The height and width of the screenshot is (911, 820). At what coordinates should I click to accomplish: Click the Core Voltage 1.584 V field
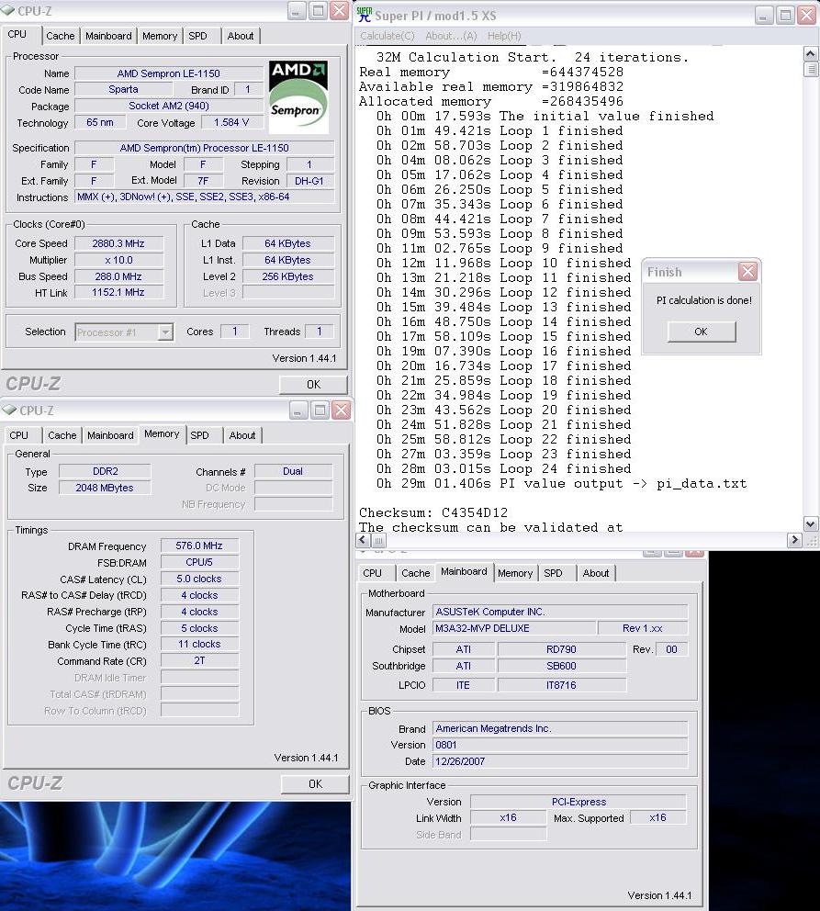231,122
